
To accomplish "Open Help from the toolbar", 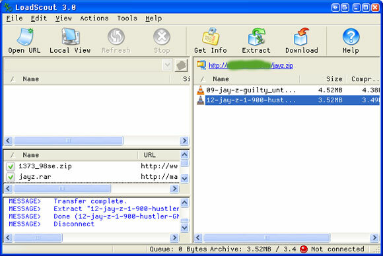I will point(351,41).
